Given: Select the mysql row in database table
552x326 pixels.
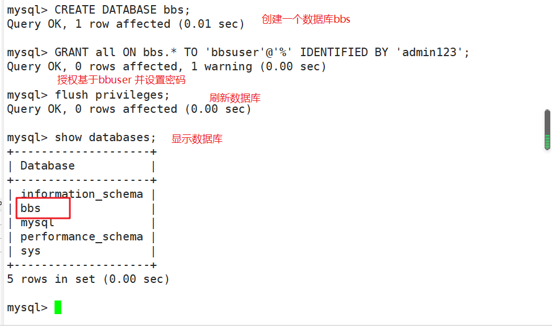Looking at the screenshot, I should click(x=37, y=223).
